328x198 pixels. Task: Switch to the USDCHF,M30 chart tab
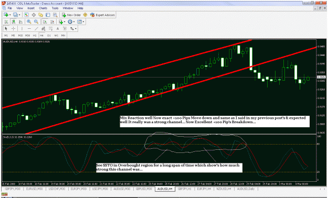pos(57,189)
